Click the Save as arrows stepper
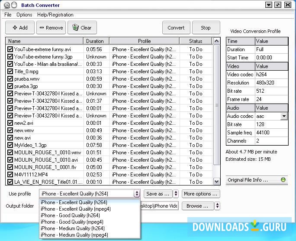The image size is (296, 241). click(x=176, y=194)
